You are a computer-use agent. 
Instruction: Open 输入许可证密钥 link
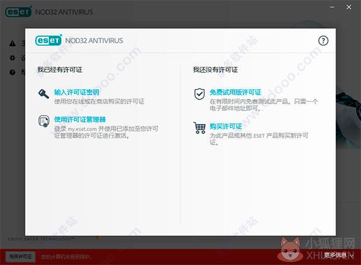[76, 92]
